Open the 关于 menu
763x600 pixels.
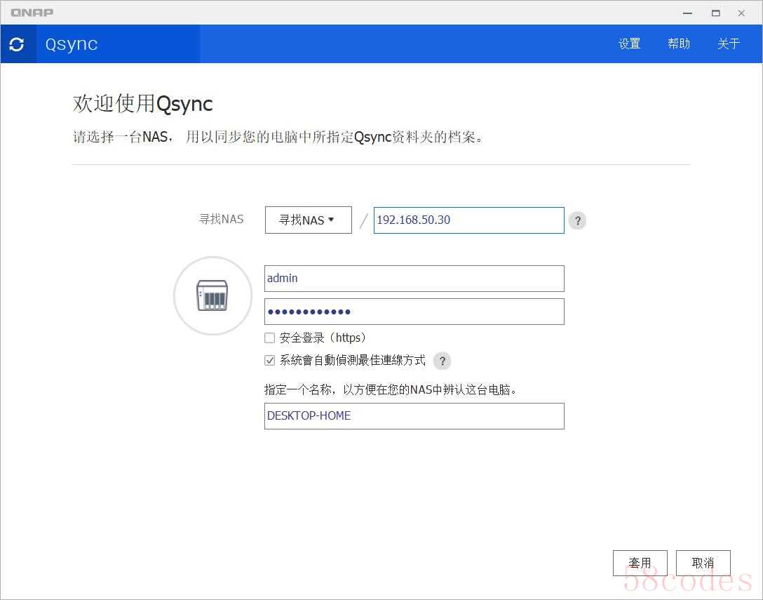[729, 44]
